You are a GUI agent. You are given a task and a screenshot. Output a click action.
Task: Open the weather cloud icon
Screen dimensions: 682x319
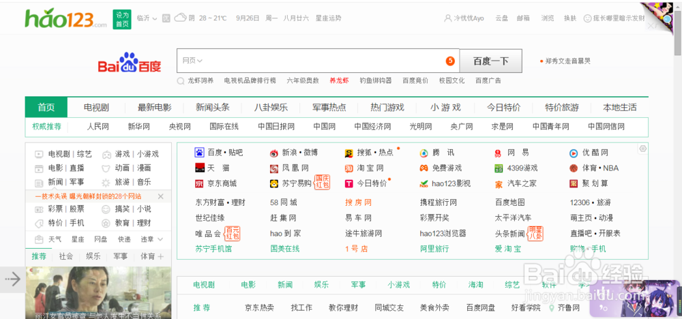click(x=180, y=18)
